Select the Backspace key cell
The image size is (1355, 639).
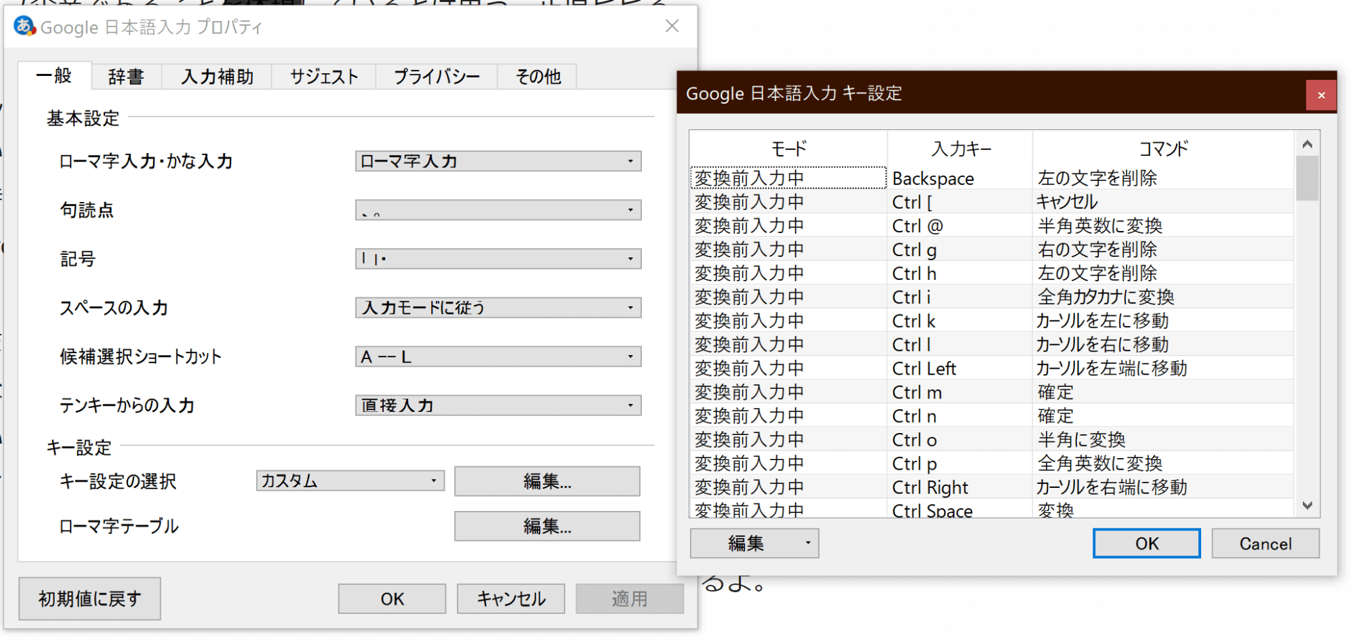point(960,178)
